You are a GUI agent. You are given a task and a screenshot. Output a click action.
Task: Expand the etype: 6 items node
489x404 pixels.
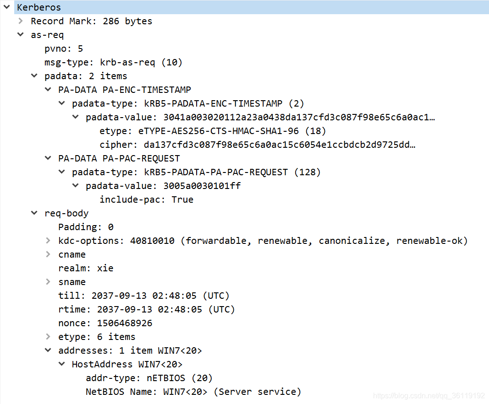pyautogui.click(x=48, y=336)
